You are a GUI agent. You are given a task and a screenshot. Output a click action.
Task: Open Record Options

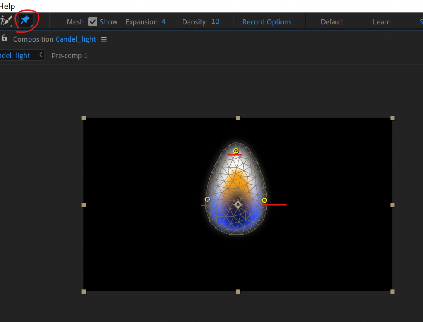coord(267,22)
